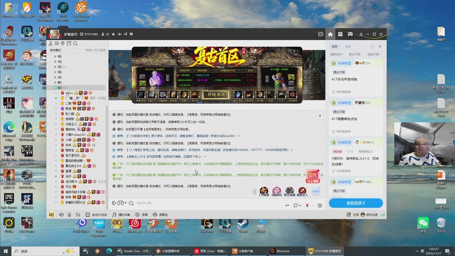Toggle the microphone icon in bottom bar
The image size is (455, 256).
coord(69,215)
